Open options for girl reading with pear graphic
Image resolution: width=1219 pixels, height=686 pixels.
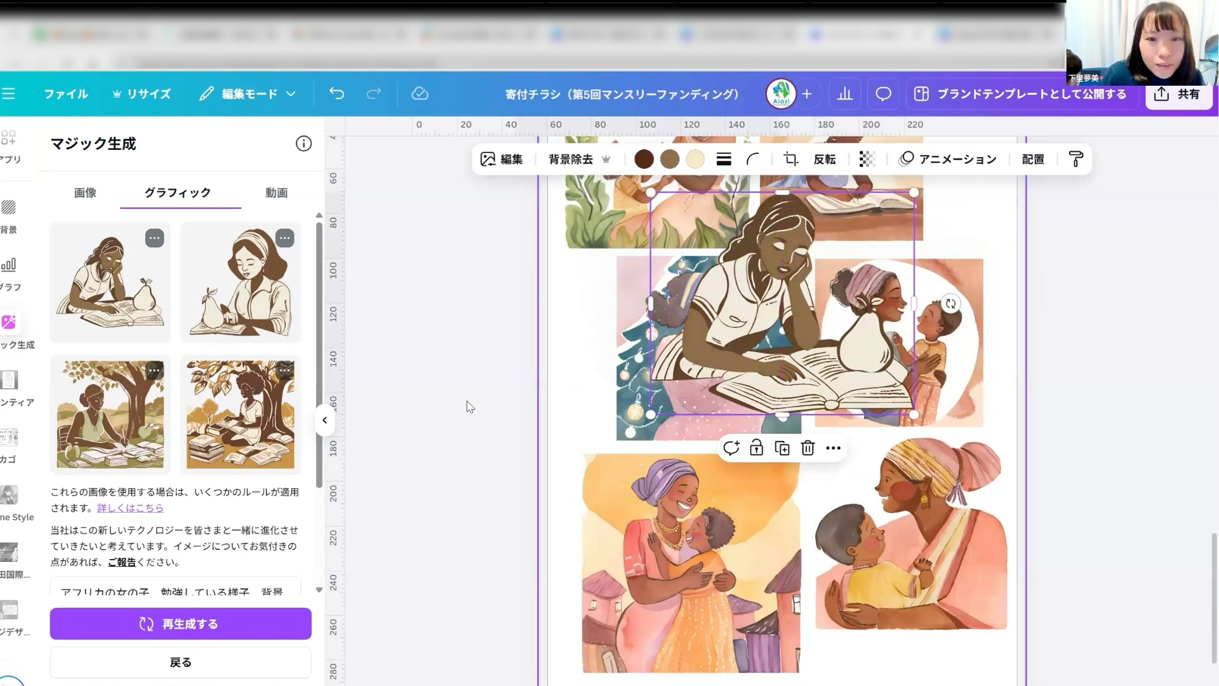154,238
